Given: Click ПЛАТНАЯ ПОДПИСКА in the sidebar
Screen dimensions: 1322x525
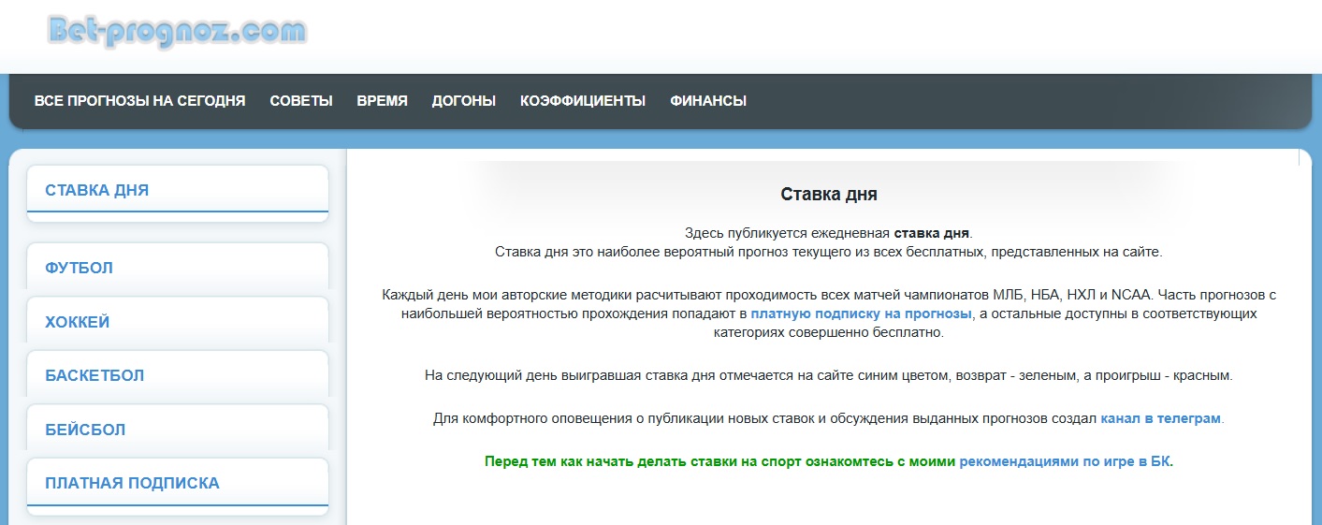Looking at the screenshot, I should 132,483.
